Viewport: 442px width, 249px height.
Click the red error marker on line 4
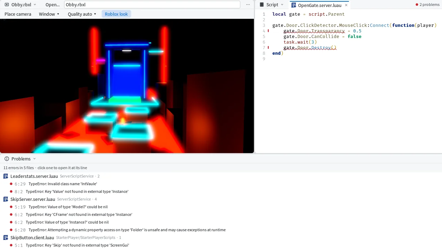(268, 31)
